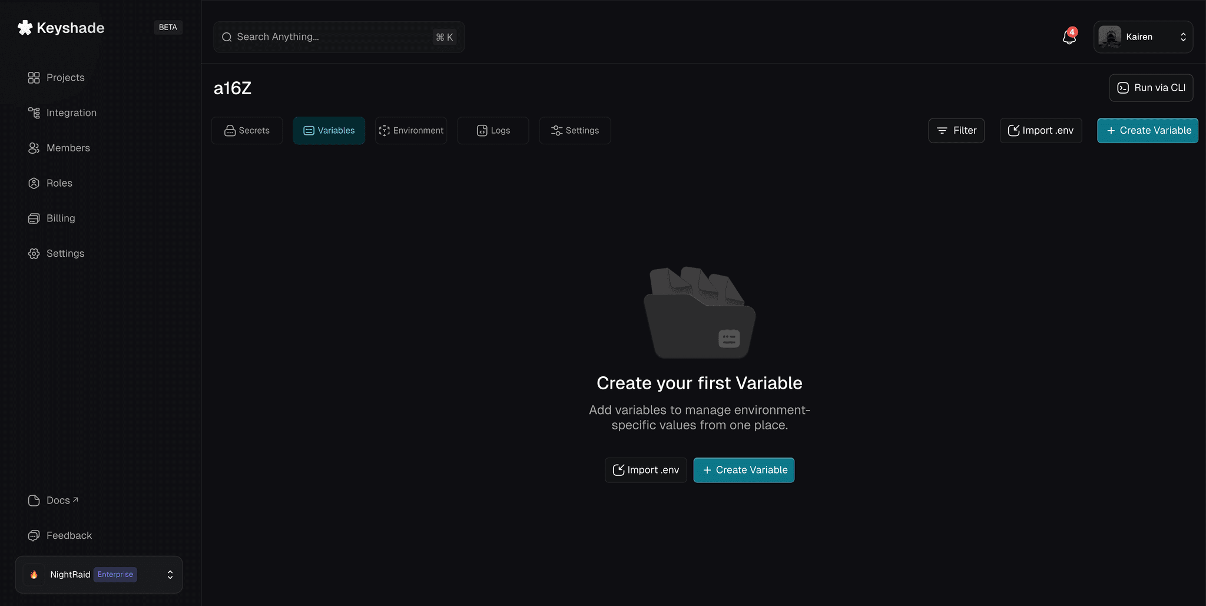Click the Billing card icon

[x=34, y=218]
